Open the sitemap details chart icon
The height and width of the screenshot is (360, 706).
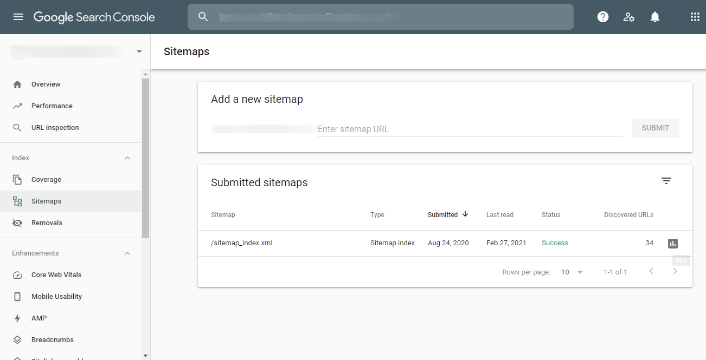point(672,243)
